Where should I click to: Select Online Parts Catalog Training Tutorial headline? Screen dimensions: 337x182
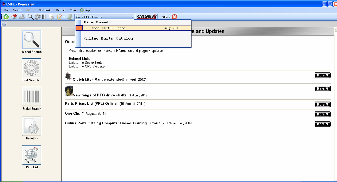(x=113, y=123)
